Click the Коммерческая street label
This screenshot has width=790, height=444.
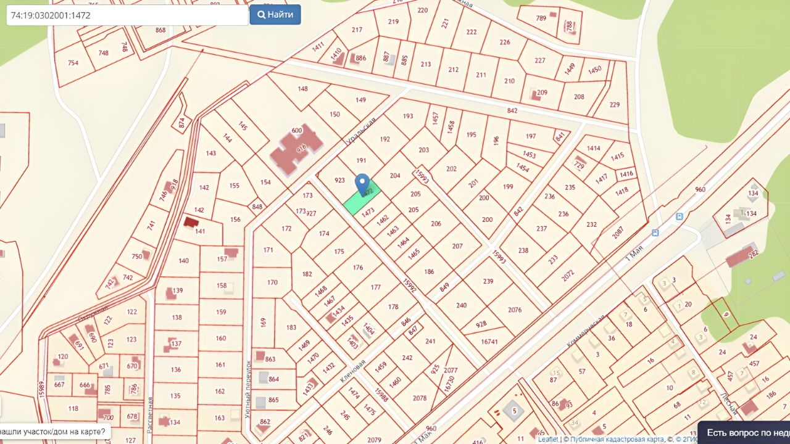click(586, 331)
